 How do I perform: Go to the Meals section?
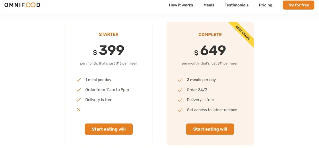pos(209,5)
